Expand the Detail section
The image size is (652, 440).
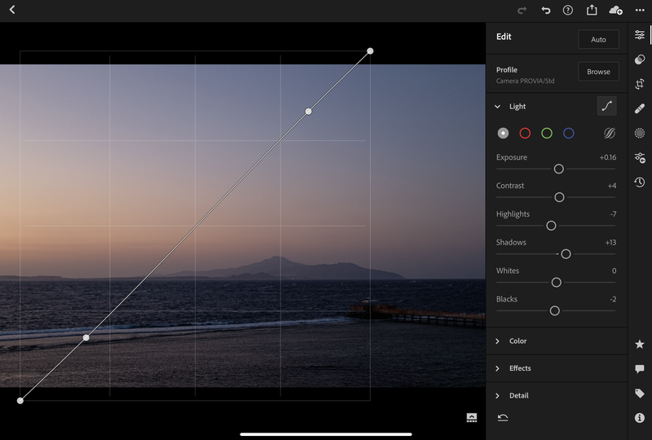click(497, 396)
